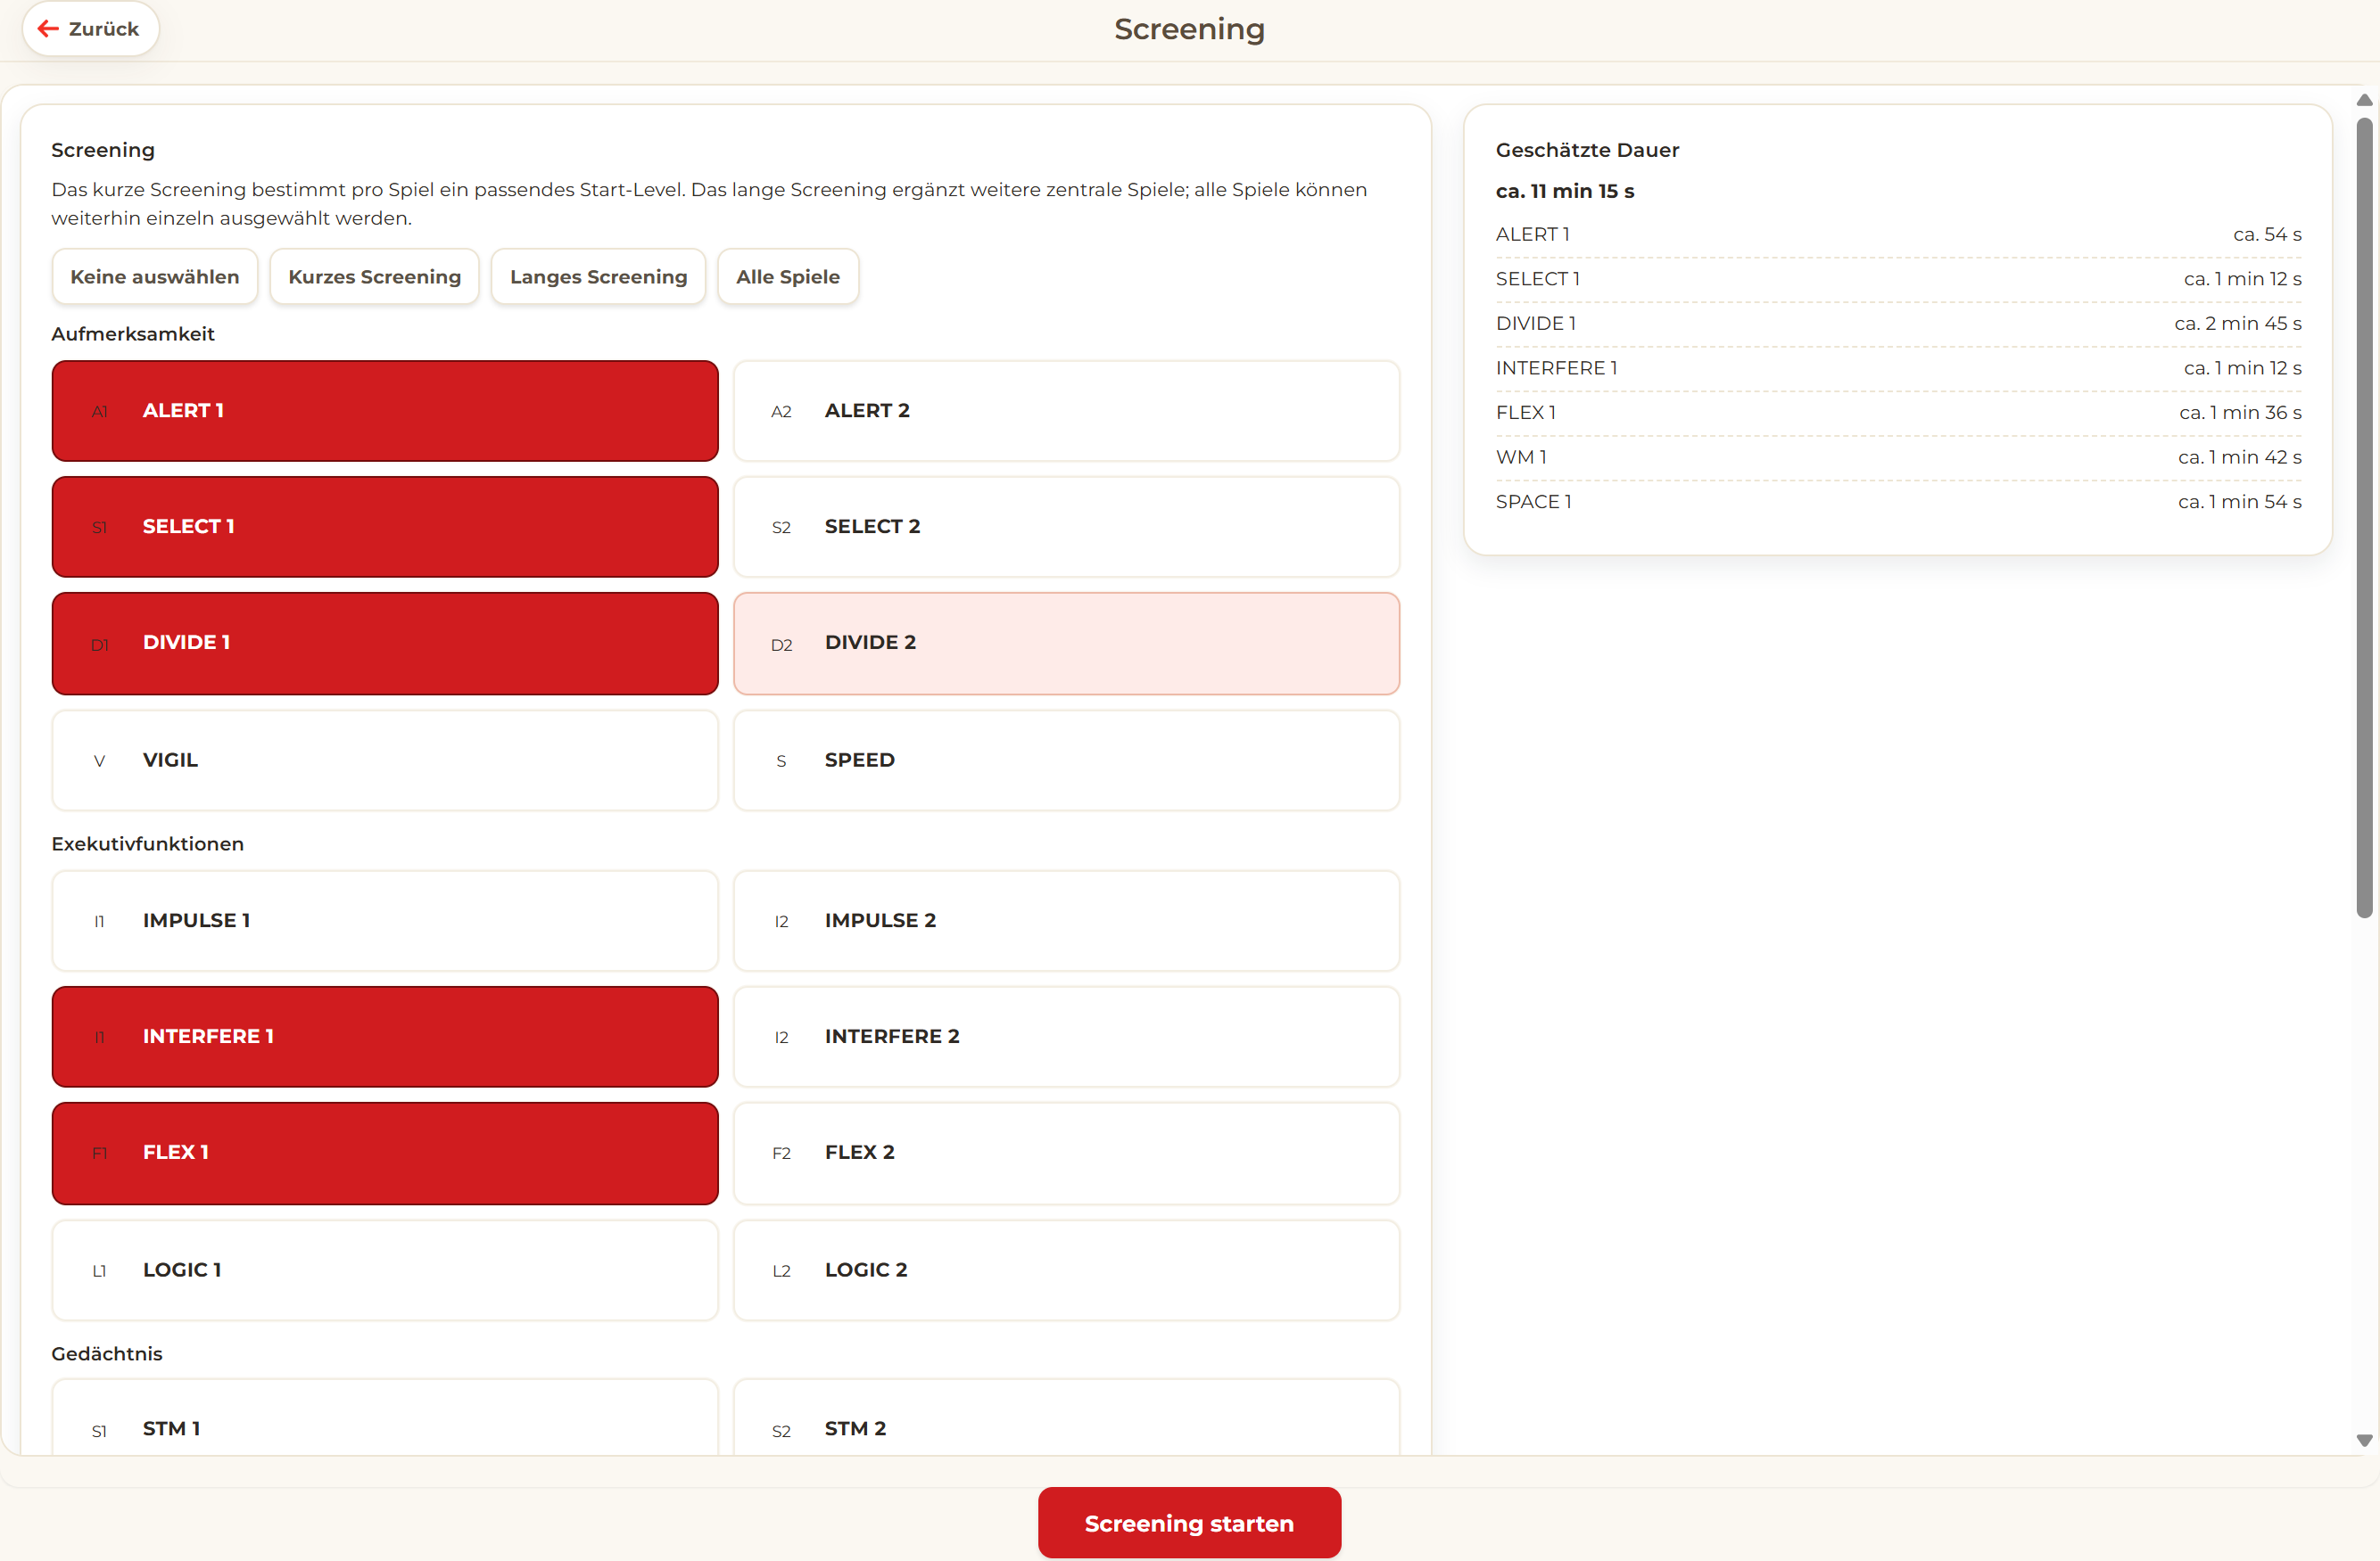Choose the Langes Screening preset

point(599,277)
